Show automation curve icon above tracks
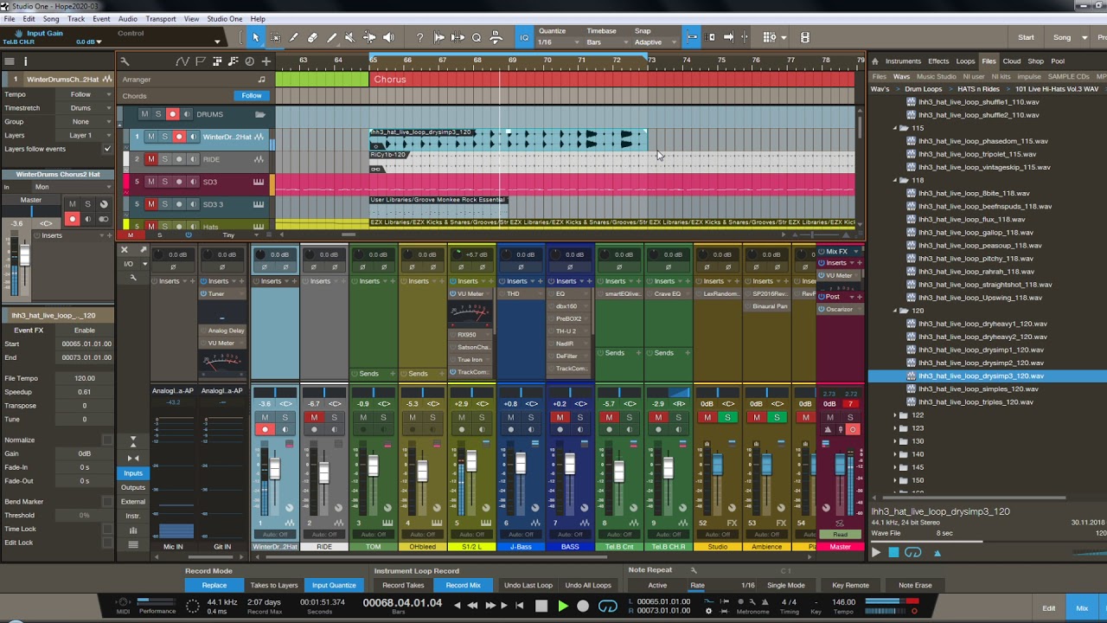The width and height of the screenshot is (1107, 623). click(182, 61)
